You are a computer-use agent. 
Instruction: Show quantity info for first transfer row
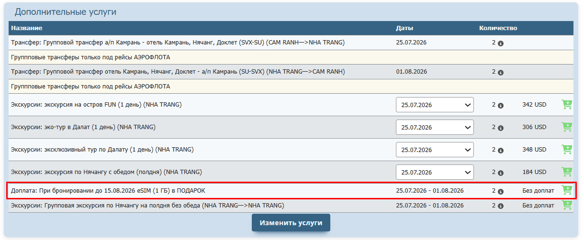pyautogui.click(x=501, y=44)
